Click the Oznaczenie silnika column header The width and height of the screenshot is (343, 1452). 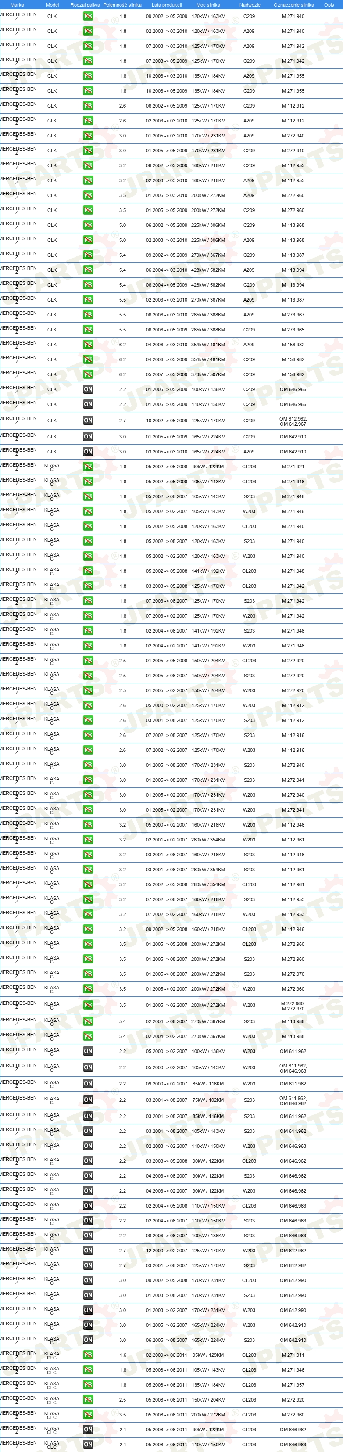click(293, 4)
